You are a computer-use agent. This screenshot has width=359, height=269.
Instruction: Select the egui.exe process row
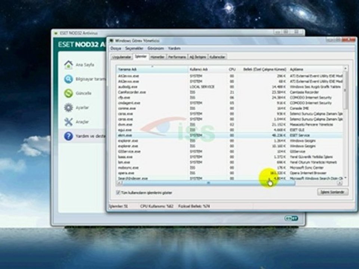pos(230,130)
